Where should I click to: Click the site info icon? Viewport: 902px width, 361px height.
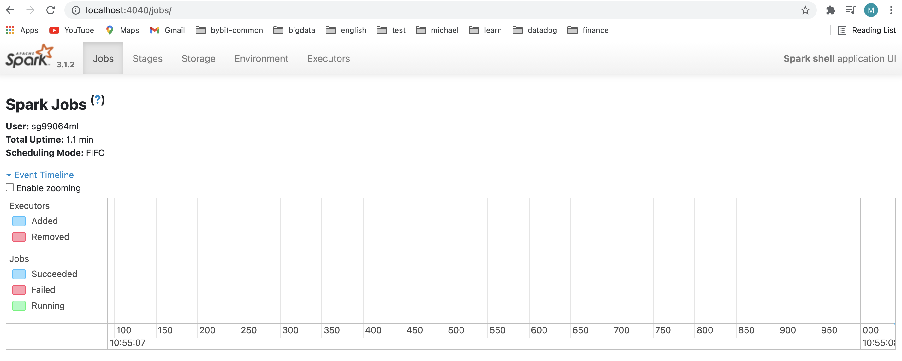pyautogui.click(x=76, y=10)
